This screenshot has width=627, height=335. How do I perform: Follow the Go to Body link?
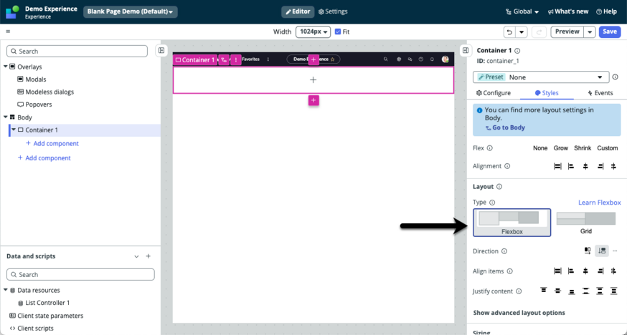pyautogui.click(x=505, y=127)
